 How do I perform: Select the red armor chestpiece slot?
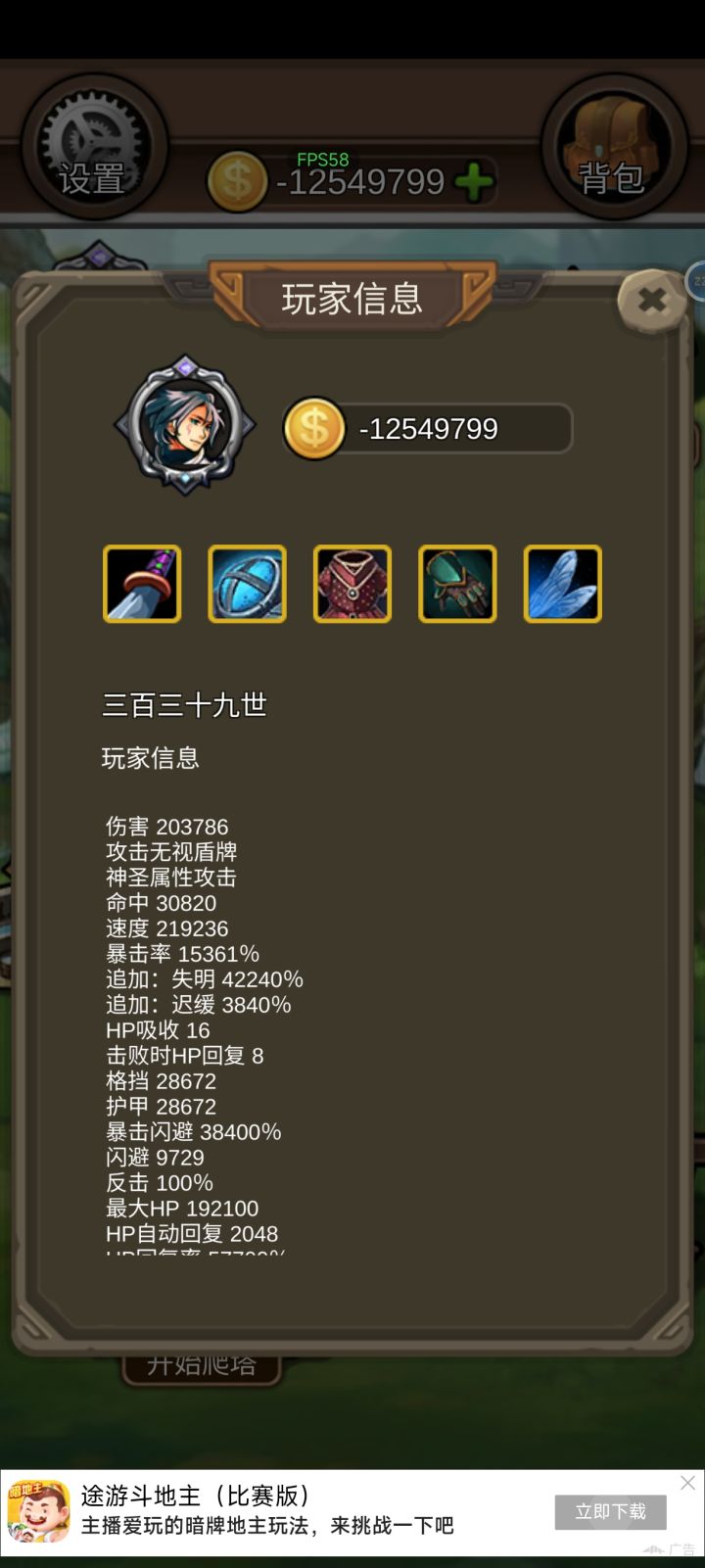[352, 584]
